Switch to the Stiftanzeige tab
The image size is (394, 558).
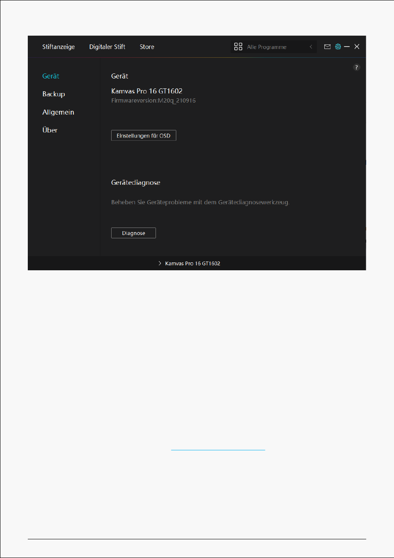pyautogui.click(x=58, y=47)
